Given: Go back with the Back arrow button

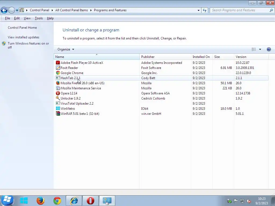Looking at the screenshot, I should (4, 10).
